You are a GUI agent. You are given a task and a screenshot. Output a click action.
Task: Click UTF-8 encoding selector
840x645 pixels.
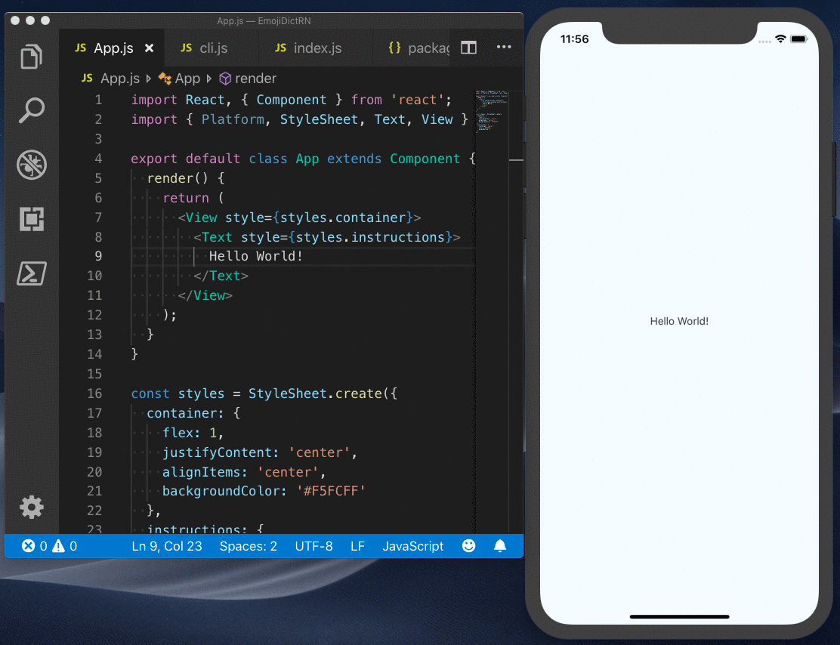tap(314, 546)
